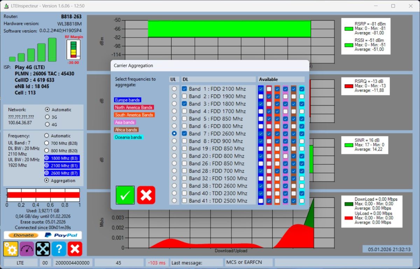Screen dimensions: 420x269
Task: Select UL radio for Band 3
Action: click(174, 104)
